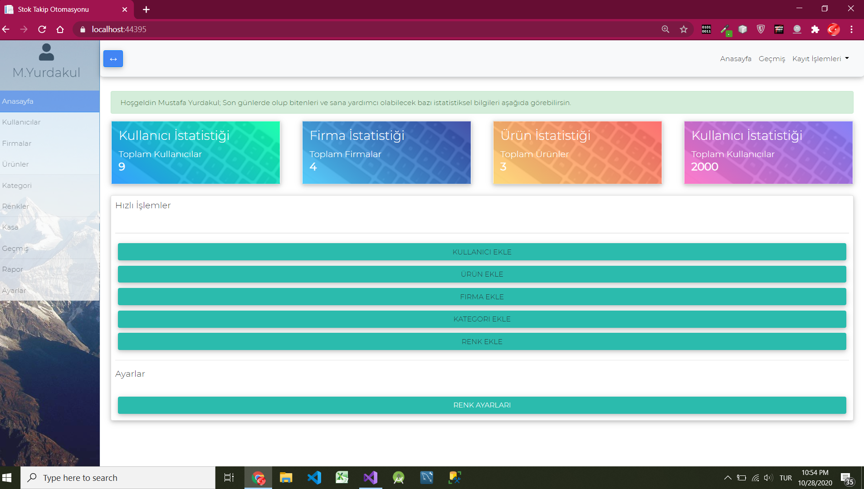
Task: Click the magnifier zoom icon in address bar
Action: (x=665, y=29)
